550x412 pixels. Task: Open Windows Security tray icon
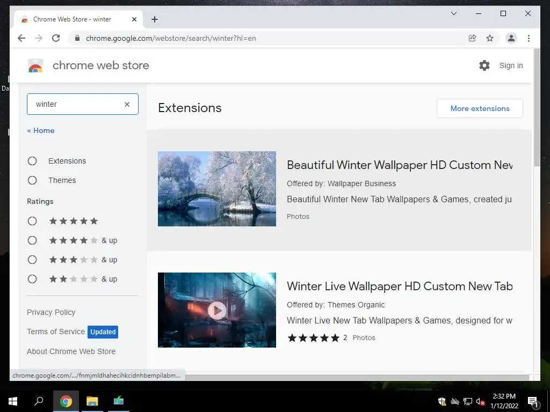[x=442, y=401]
